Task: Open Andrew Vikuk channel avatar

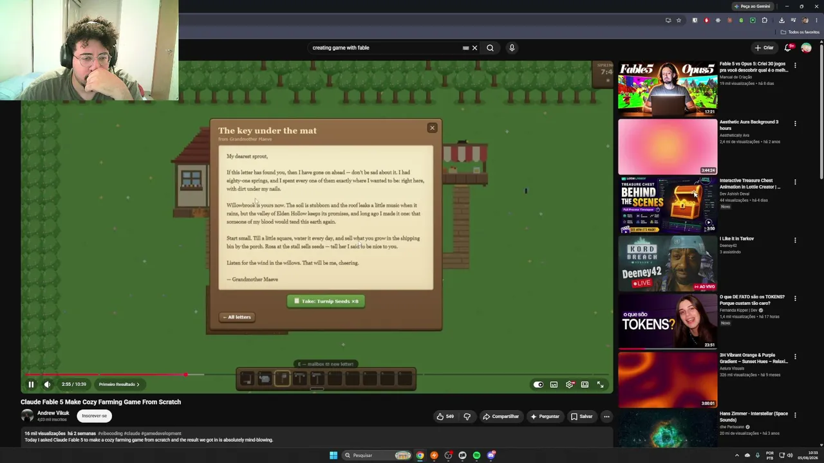Action: 27,416
